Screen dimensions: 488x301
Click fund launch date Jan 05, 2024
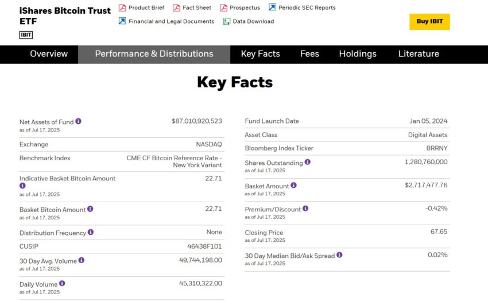tap(428, 121)
